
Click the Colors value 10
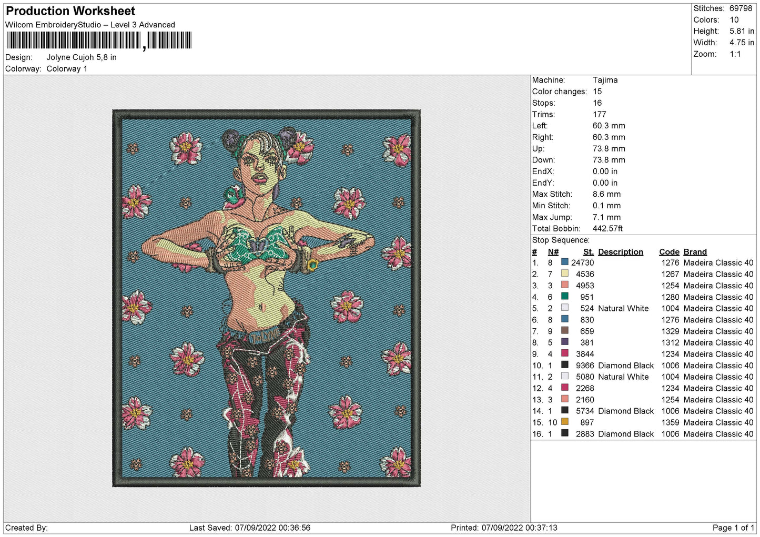(734, 20)
